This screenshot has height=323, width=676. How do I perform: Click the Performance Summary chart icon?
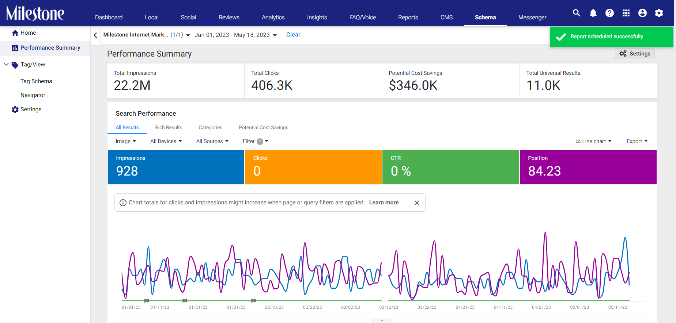click(15, 48)
